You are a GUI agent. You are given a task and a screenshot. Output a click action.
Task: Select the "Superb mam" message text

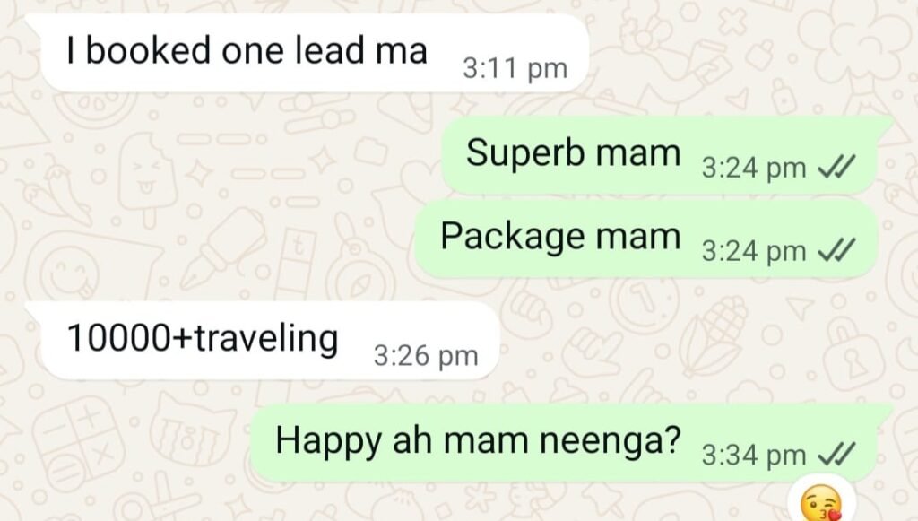click(x=573, y=152)
